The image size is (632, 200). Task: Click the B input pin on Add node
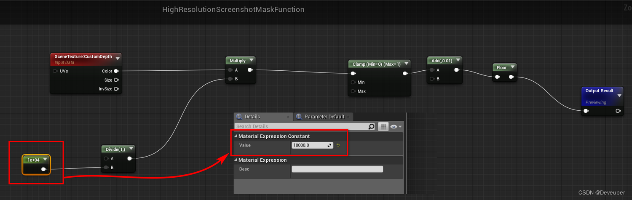coord(432,79)
